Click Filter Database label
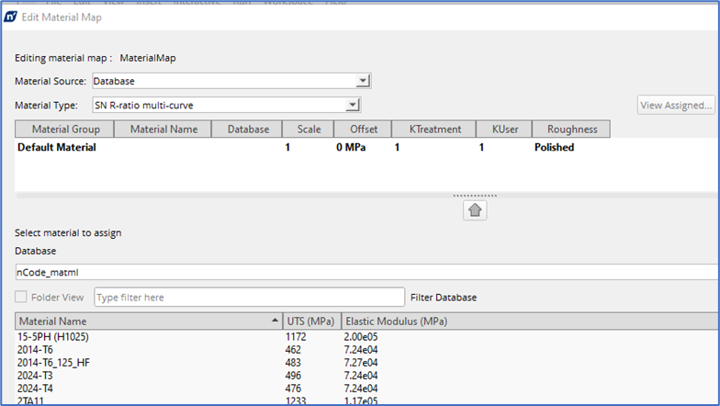 tap(444, 298)
